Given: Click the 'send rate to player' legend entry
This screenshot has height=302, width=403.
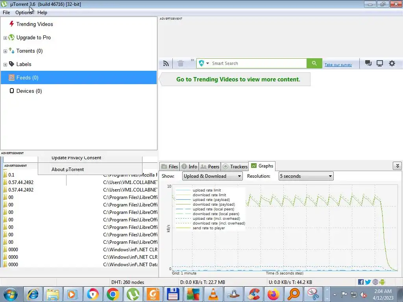Looking at the screenshot, I should [x=209, y=228].
